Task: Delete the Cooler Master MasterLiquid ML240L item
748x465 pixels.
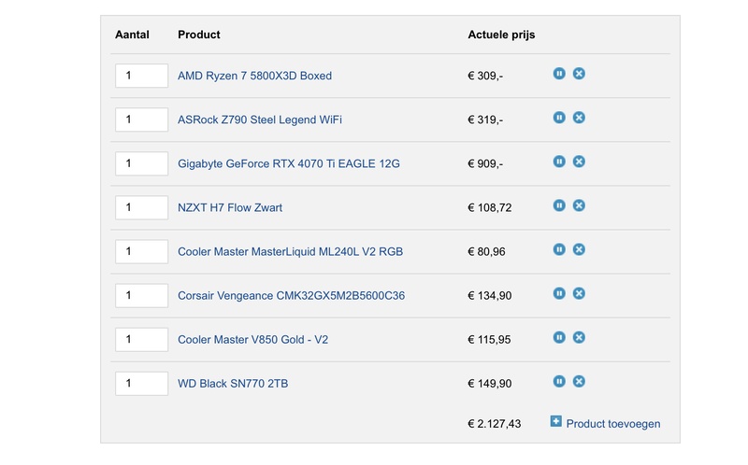Action: click(579, 249)
